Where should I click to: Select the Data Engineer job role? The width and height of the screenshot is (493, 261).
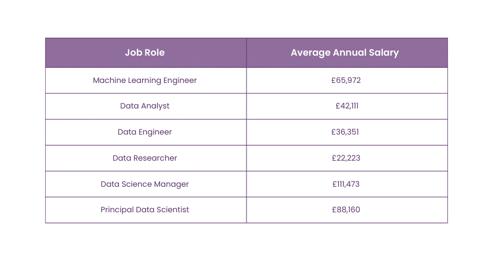pyautogui.click(x=145, y=132)
